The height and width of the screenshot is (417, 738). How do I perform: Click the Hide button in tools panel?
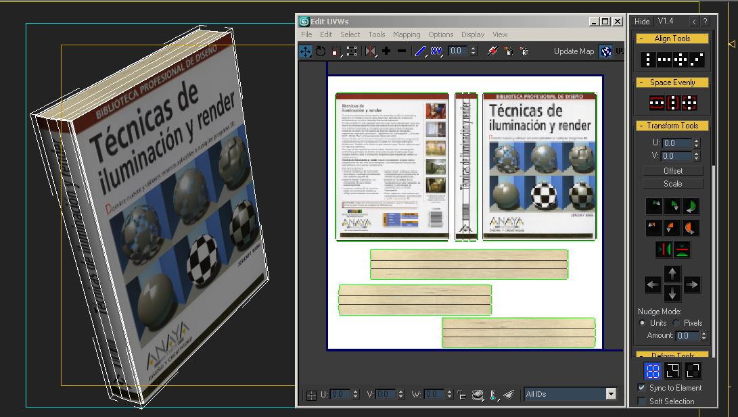point(642,21)
